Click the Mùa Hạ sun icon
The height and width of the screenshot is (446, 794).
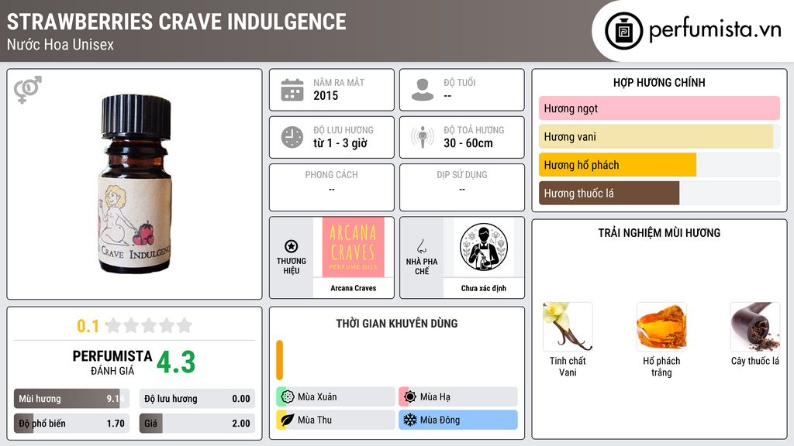[x=410, y=397]
